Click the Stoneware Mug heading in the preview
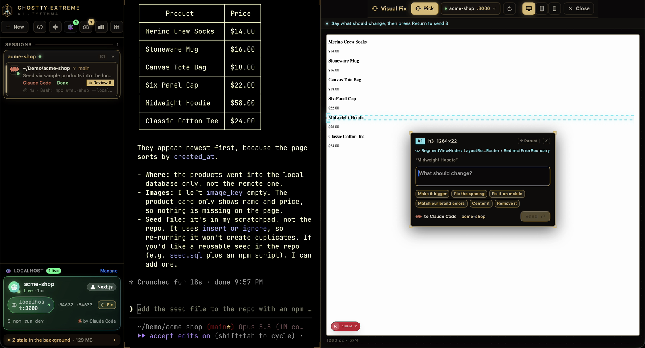Image resolution: width=645 pixels, height=348 pixels. pos(343,61)
